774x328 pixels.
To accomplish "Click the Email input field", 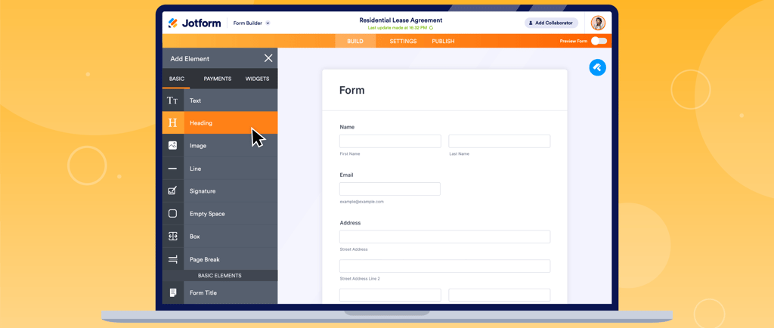I will click(x=390, y=189).
